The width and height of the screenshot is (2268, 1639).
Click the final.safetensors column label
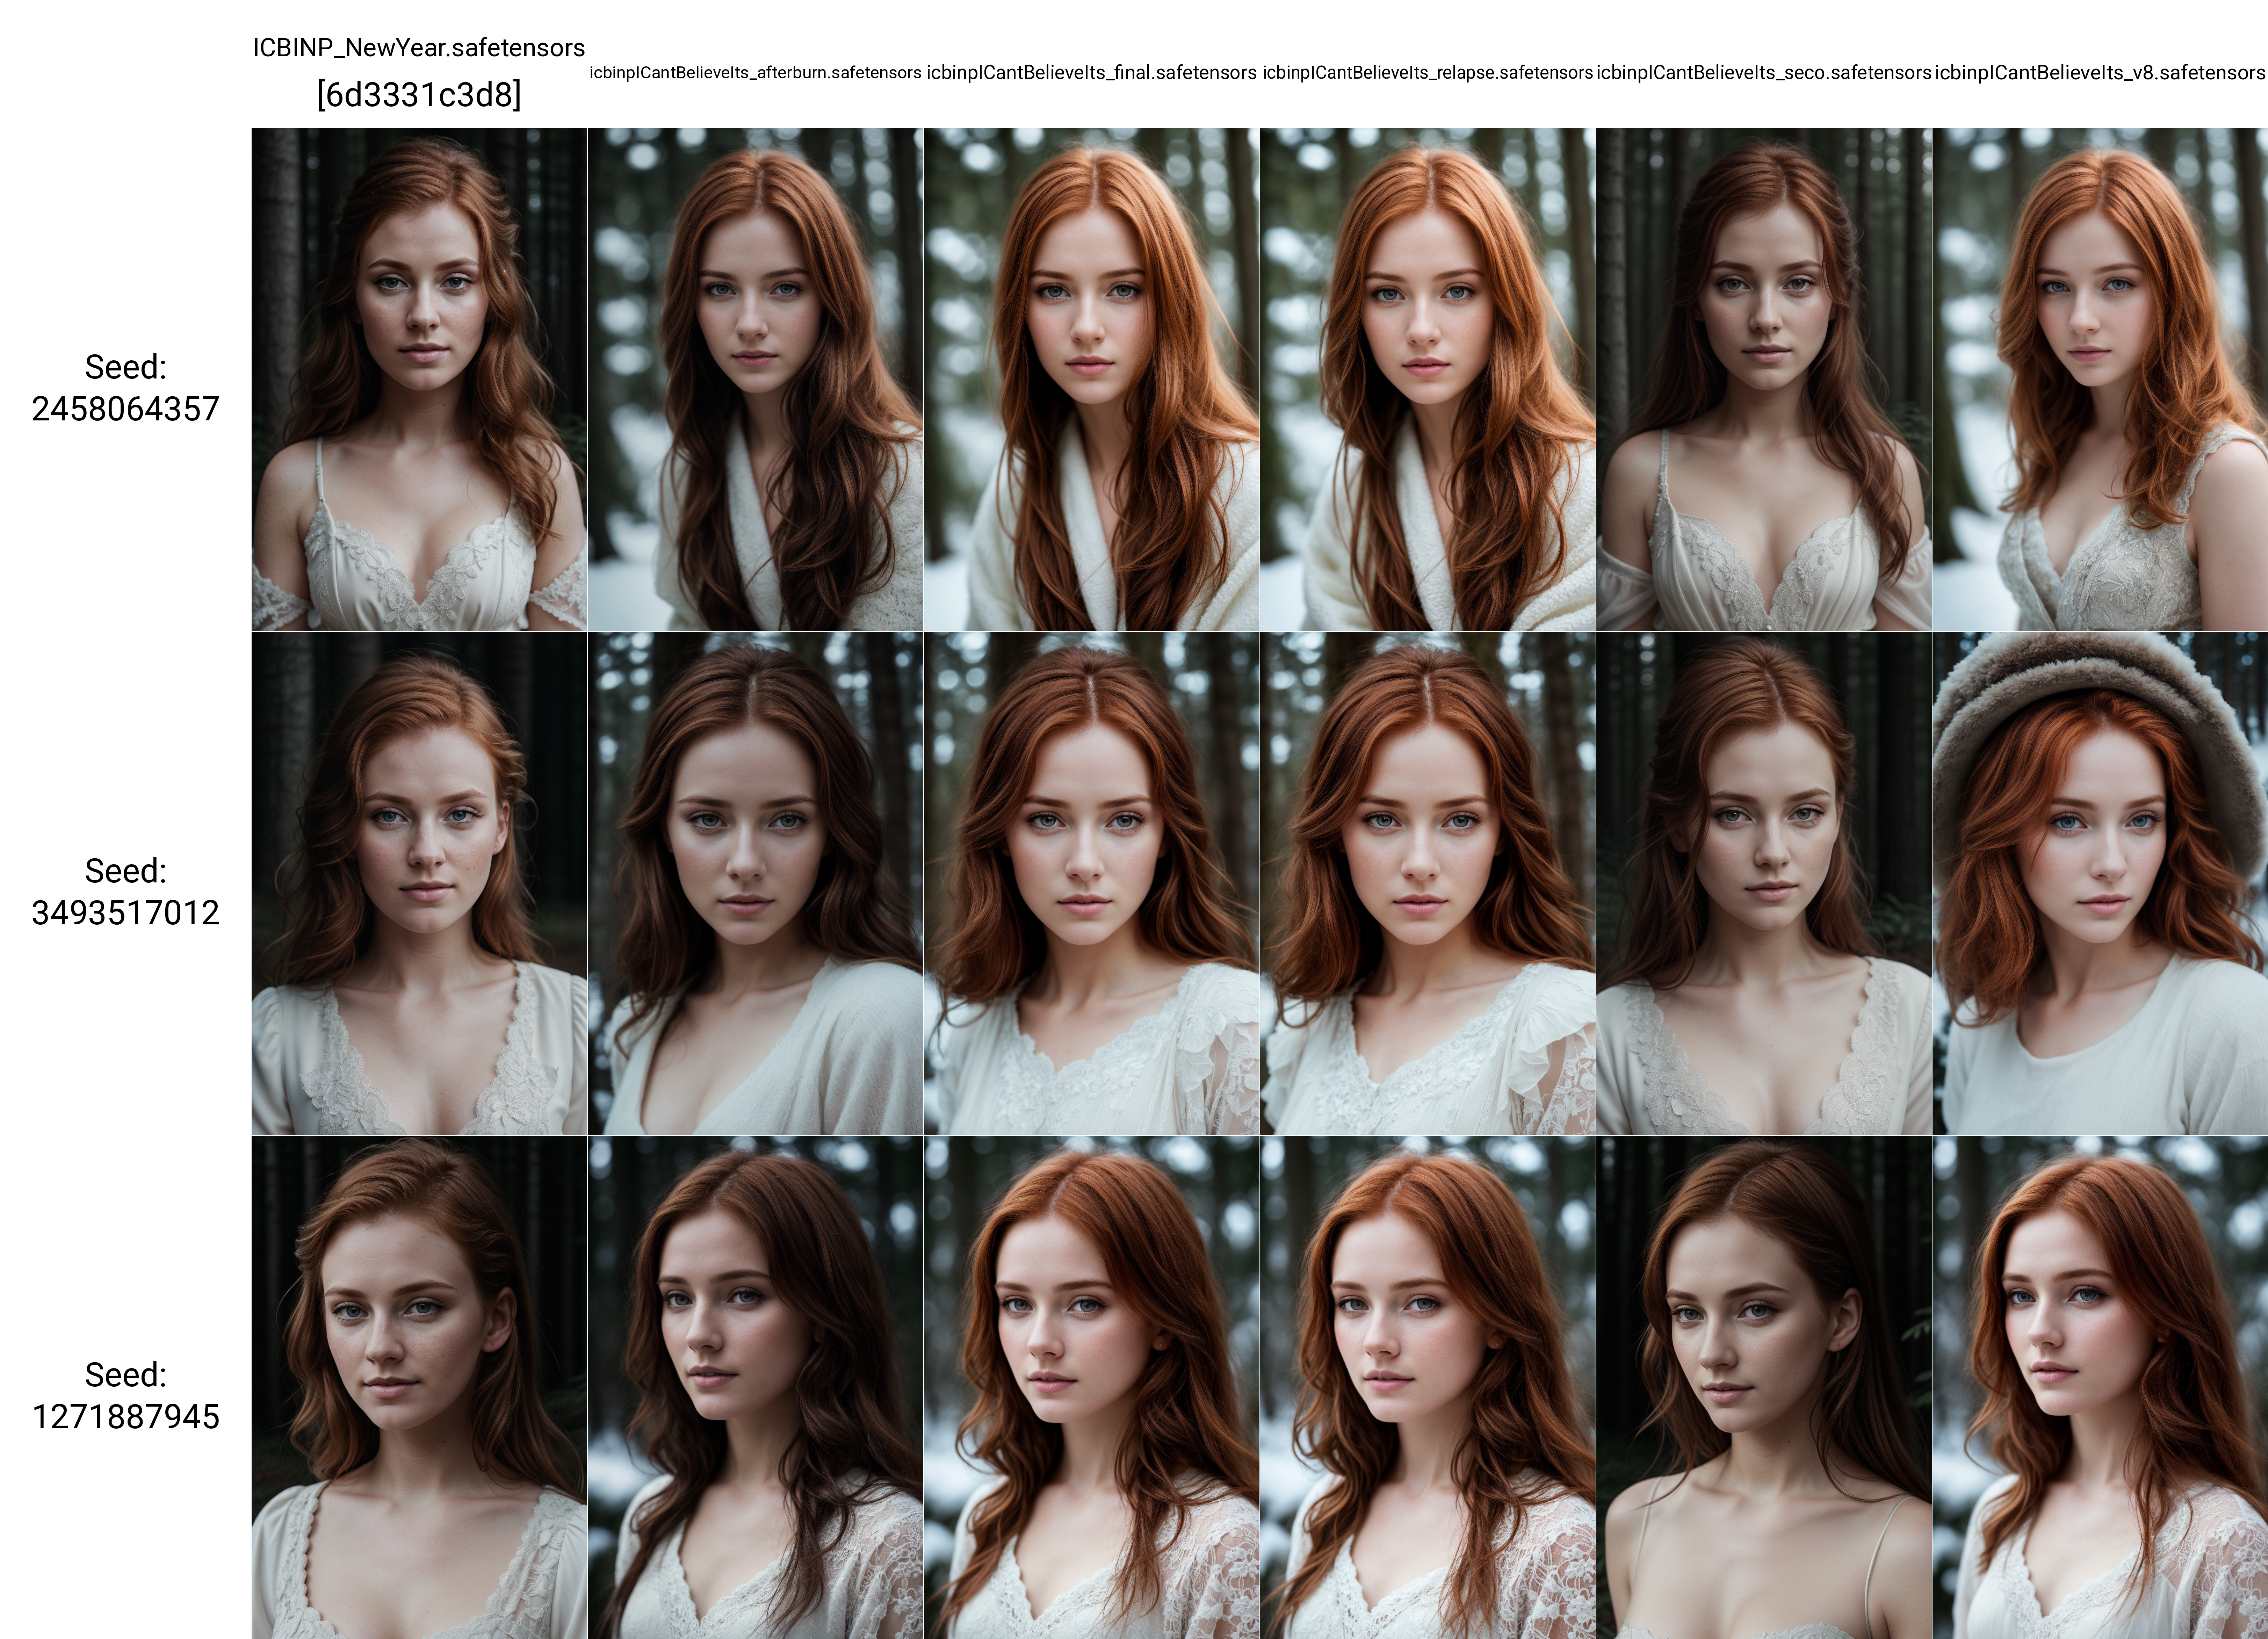pos(1091,73)
